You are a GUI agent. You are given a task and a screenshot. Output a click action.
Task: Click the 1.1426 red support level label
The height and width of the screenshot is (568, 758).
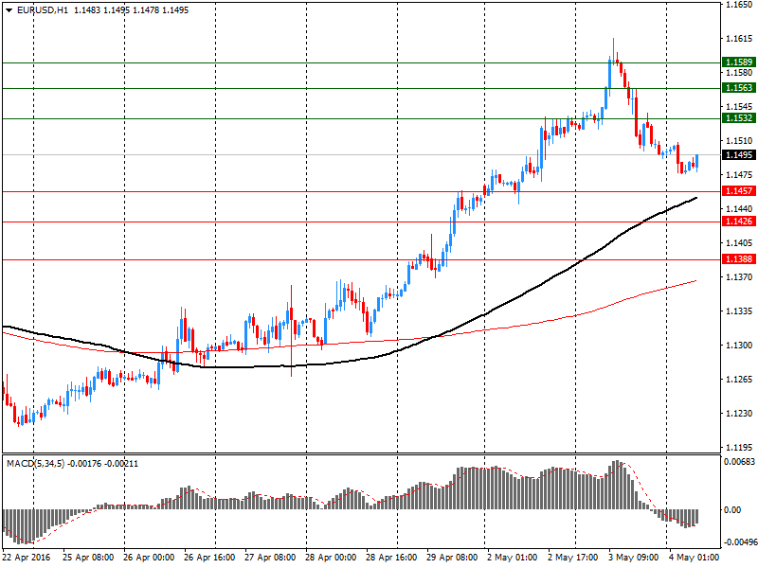[x=739, y=222]
